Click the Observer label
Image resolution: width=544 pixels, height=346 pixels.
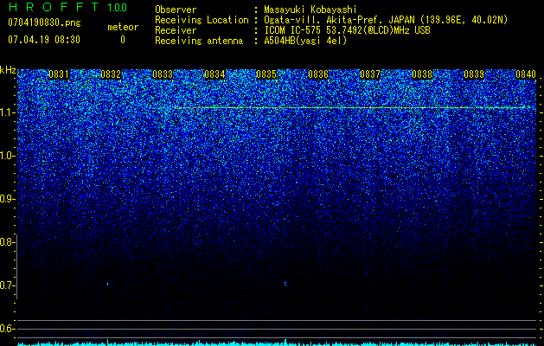click(176, 10)
